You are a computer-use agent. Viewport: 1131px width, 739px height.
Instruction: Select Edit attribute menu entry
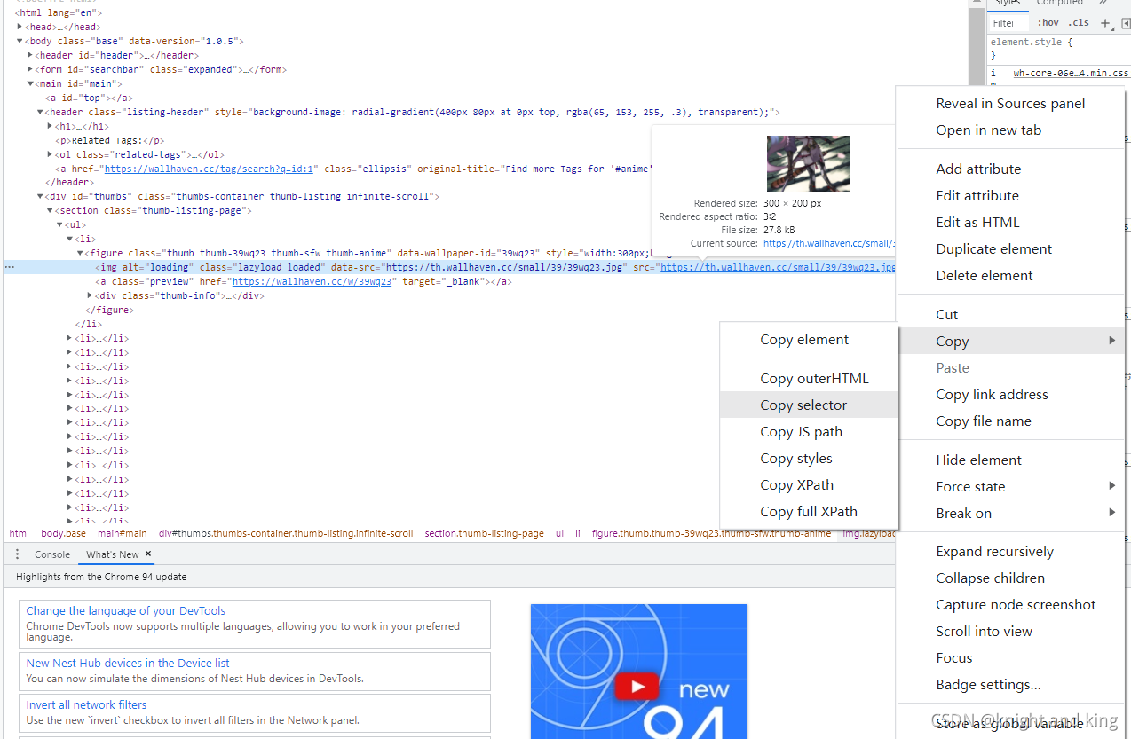pyautogui.click(x=1010, y=195)
